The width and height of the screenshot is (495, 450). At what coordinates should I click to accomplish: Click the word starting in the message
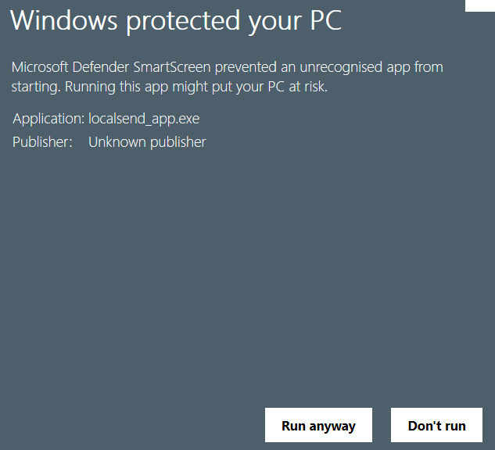tap(35, 87)
